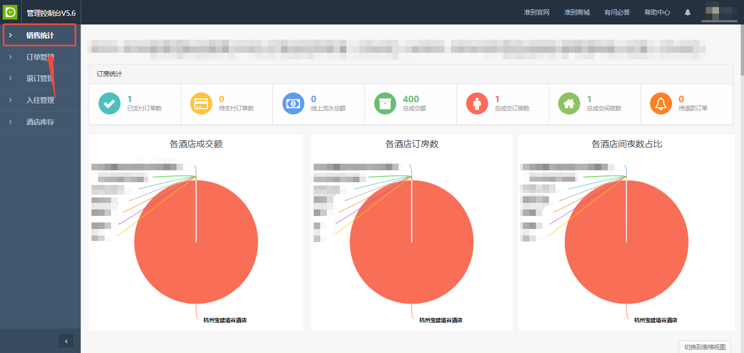Open the 订单管理 menu item

[x=40, y=57]
